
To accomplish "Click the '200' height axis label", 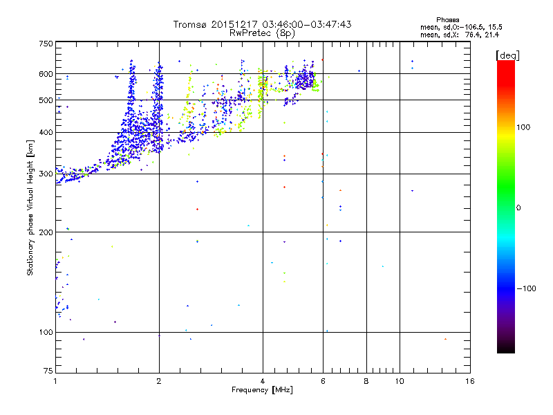I will coord(46,232).
